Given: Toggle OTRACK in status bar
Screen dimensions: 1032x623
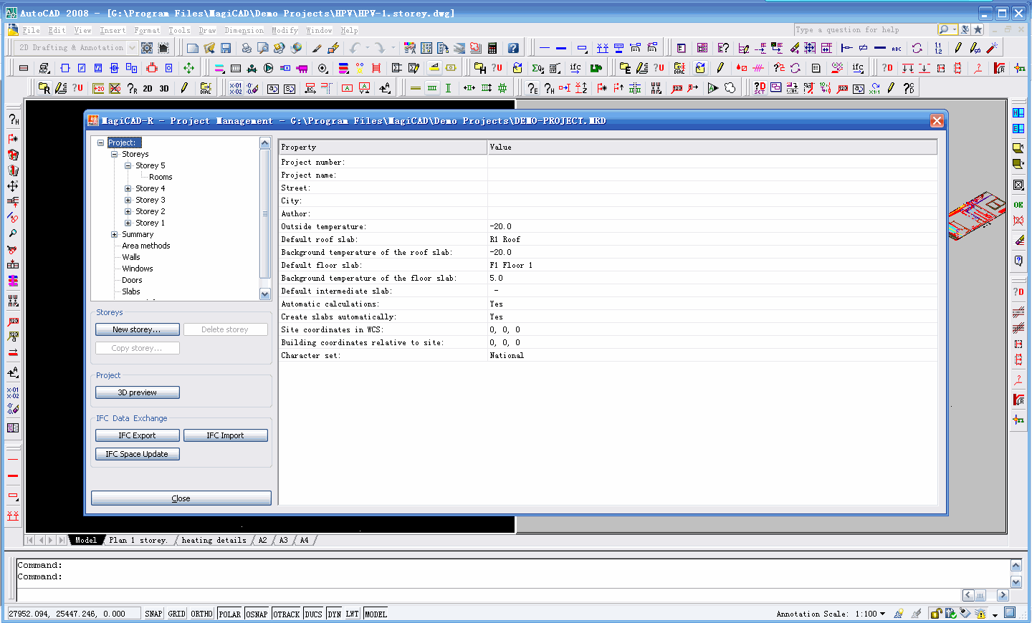Looking at the screenshot, I should 287,614.
